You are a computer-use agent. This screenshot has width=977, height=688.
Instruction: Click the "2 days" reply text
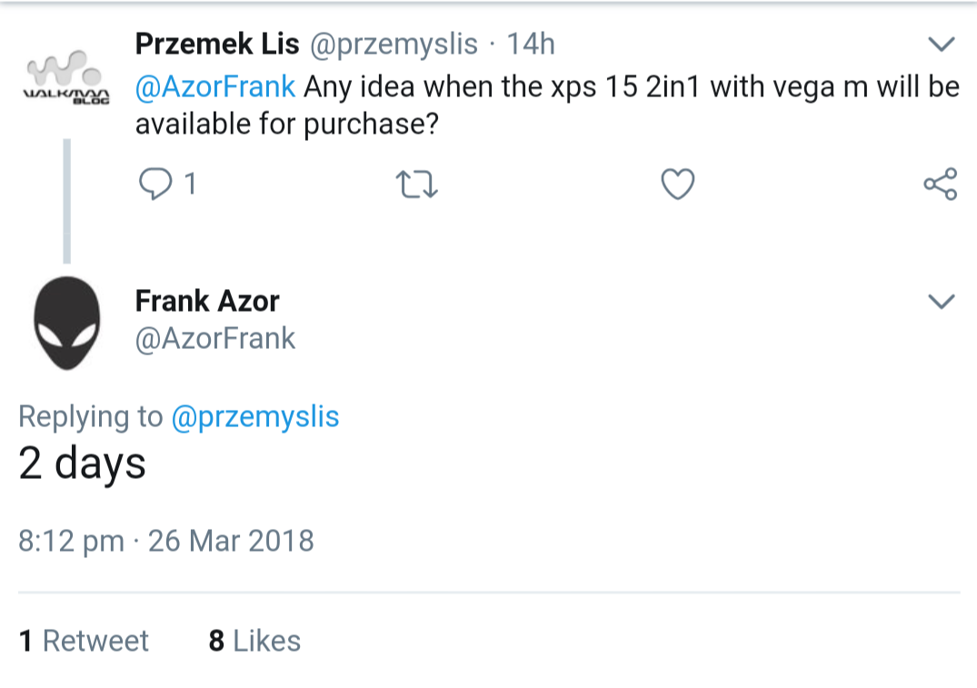tap(83, 464)
